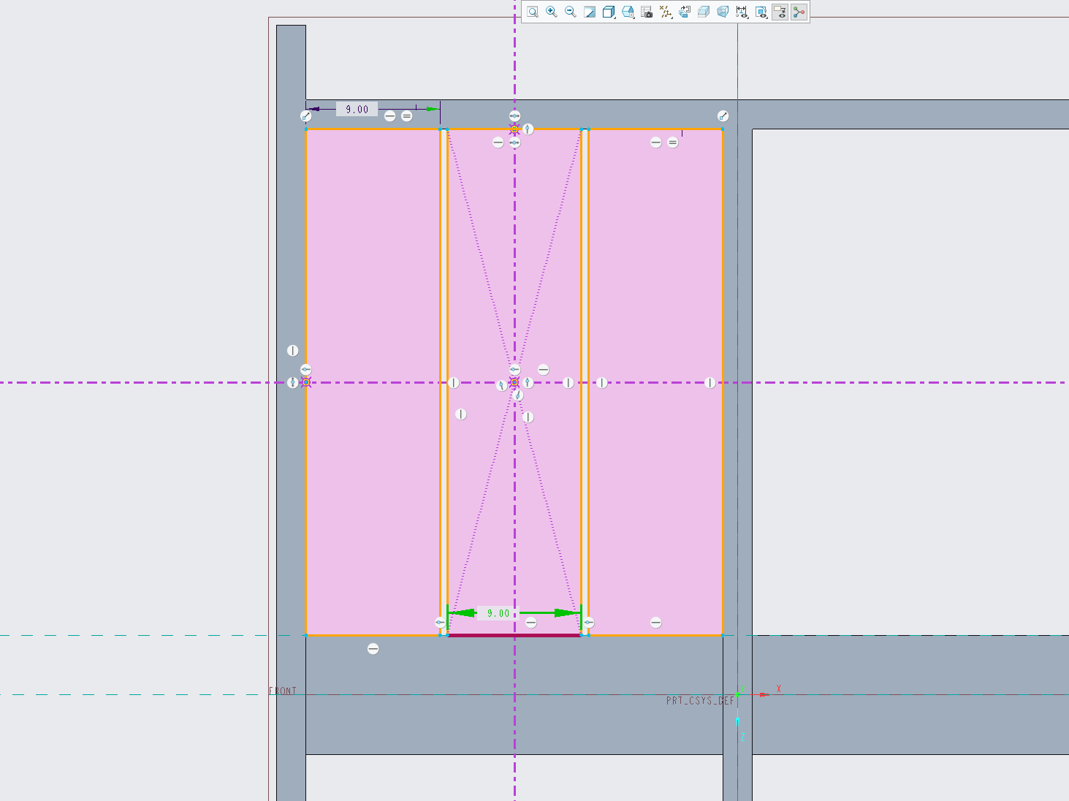Viewport: 1069px width, 801px height.
Task: Click the shaded translucent box icon
Action: [704, 12]
